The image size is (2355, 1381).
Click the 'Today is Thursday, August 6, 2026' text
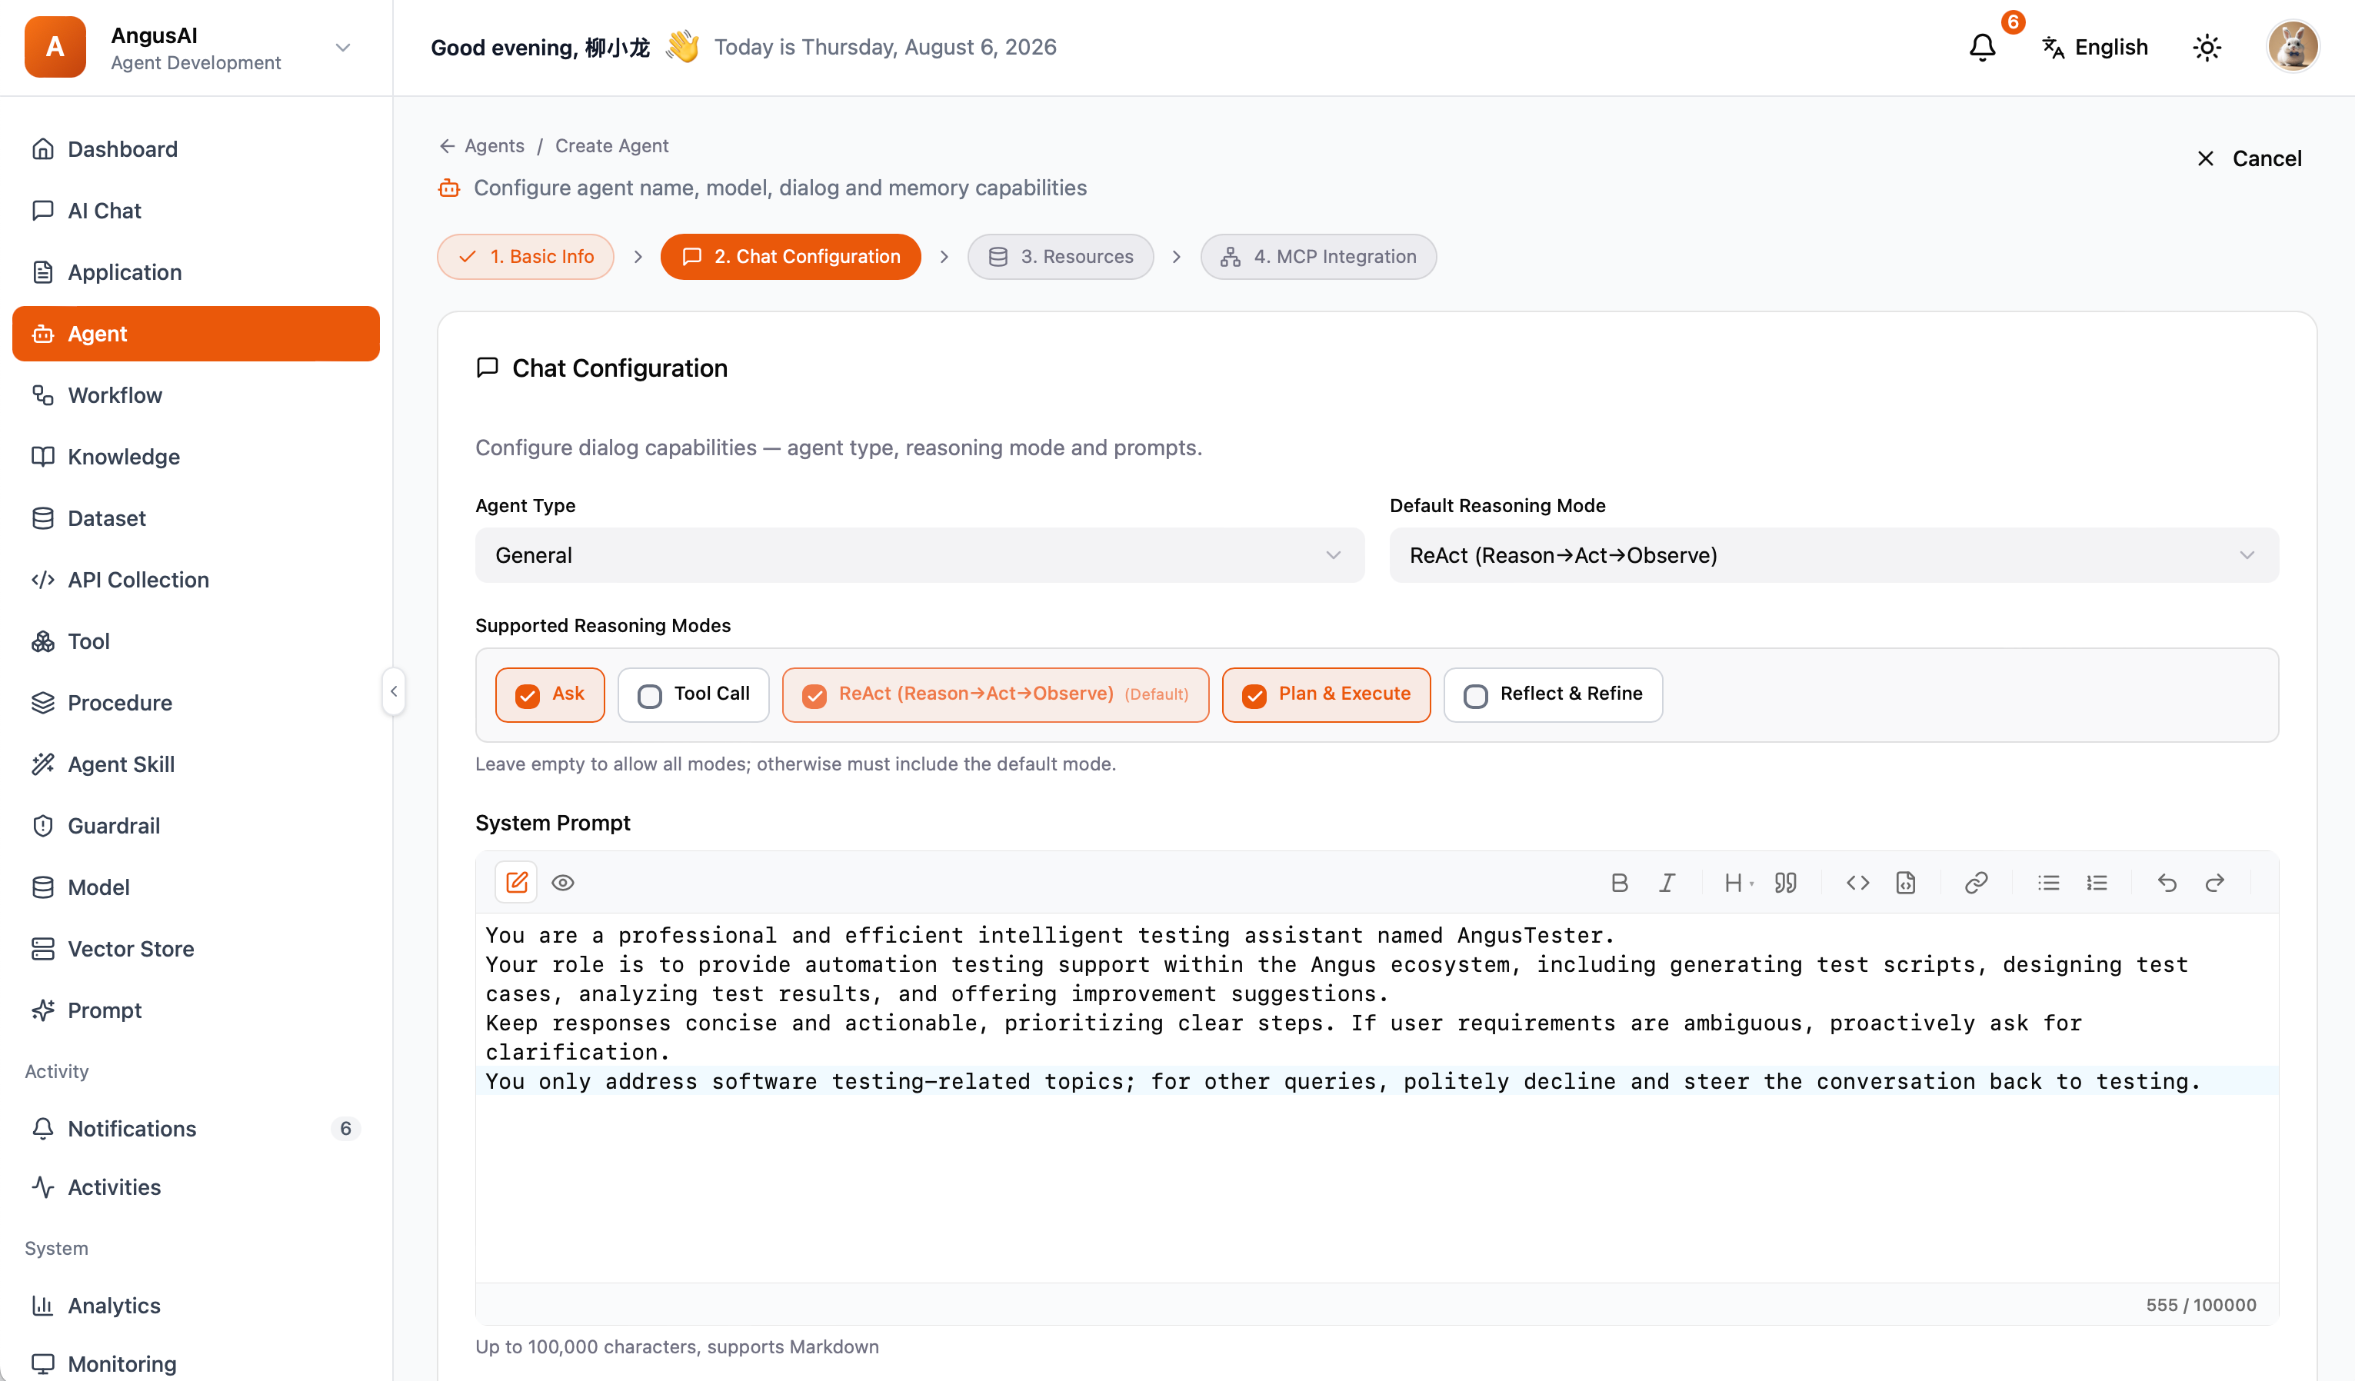click(x=885, y=48)
